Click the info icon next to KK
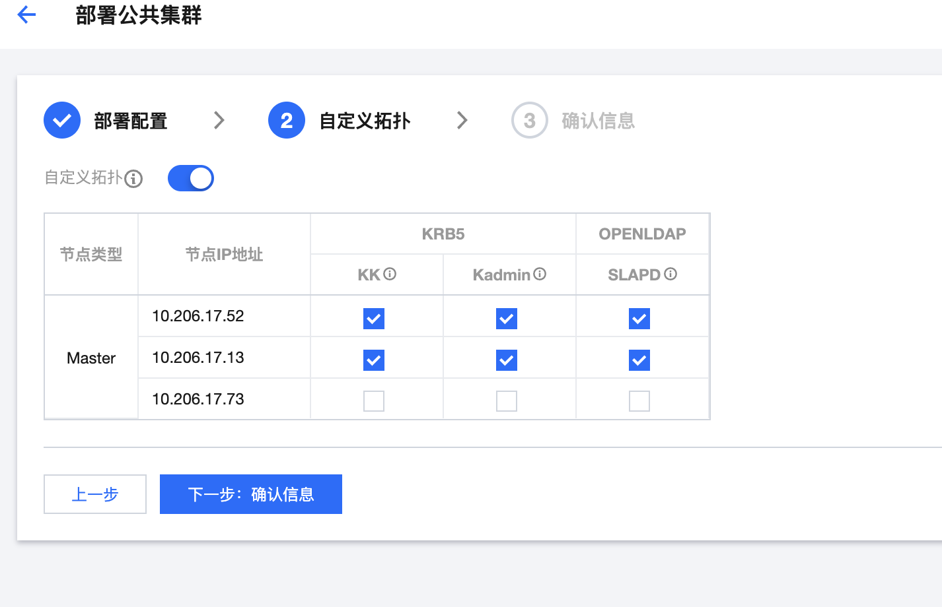The width and height of the screenshot is (942, 607). click(x=390, y=274)
